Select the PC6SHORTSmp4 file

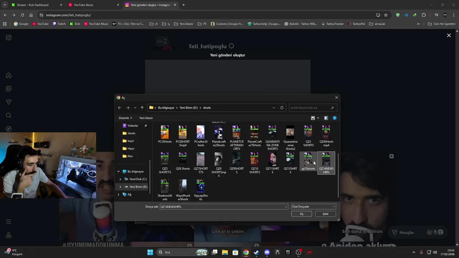[x=183, y=136]
